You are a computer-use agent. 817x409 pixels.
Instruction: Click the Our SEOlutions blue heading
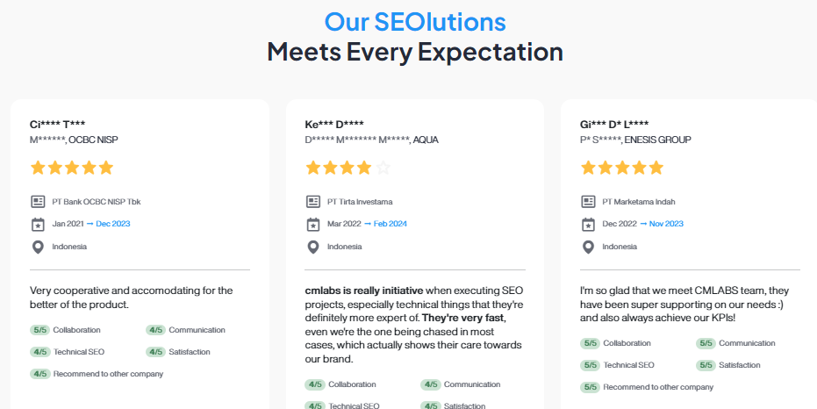click(x=415, y=21)
